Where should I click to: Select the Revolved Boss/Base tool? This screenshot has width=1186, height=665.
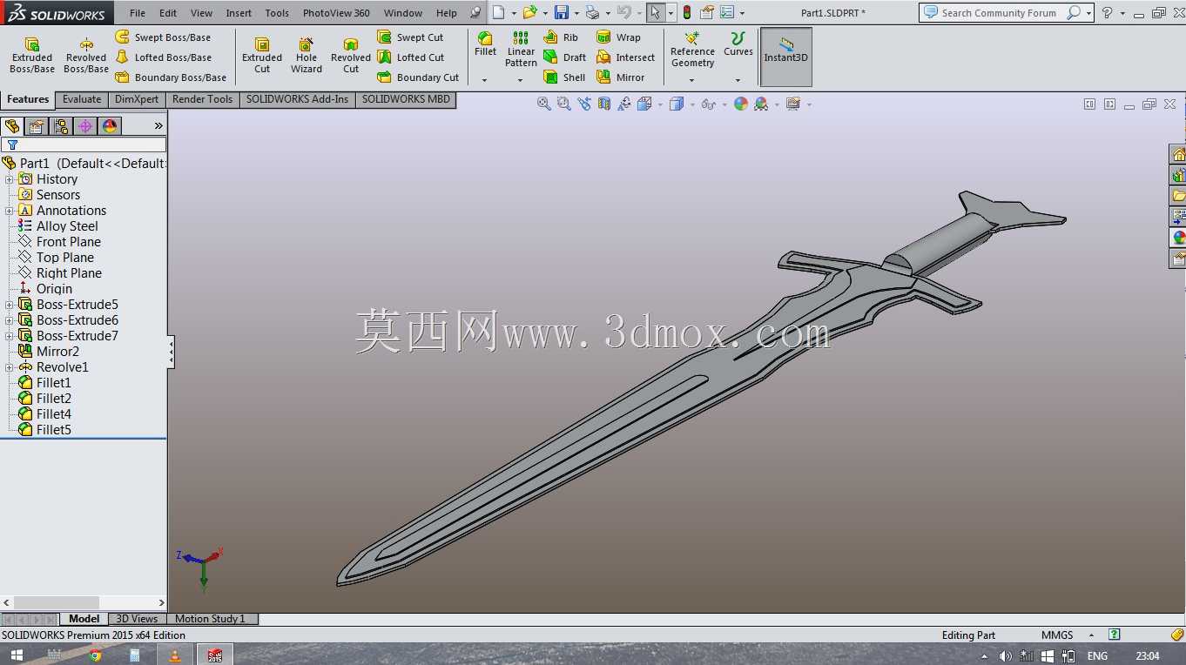tap(86, 56)
